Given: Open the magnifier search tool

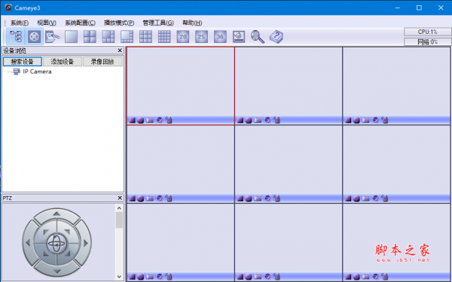Looking at the screenshot, I should coord(258,37).
